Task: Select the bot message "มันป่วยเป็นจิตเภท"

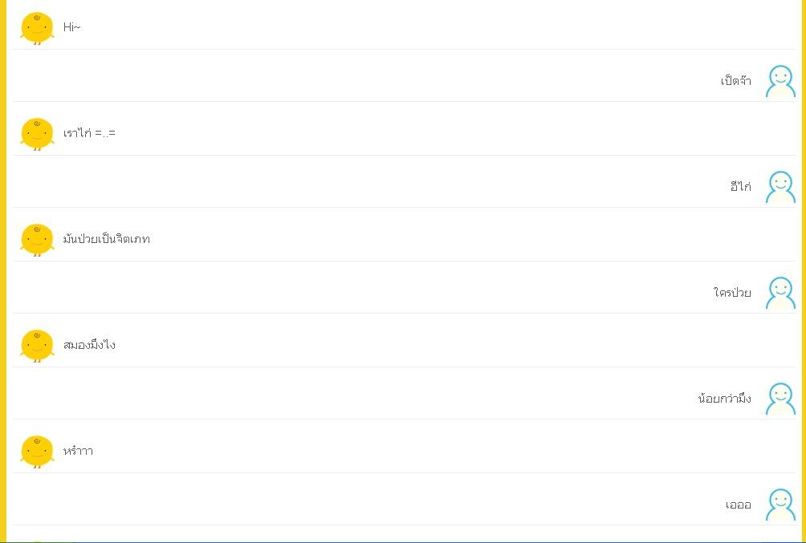Action: pyautogui.click(x=107, y=239)
